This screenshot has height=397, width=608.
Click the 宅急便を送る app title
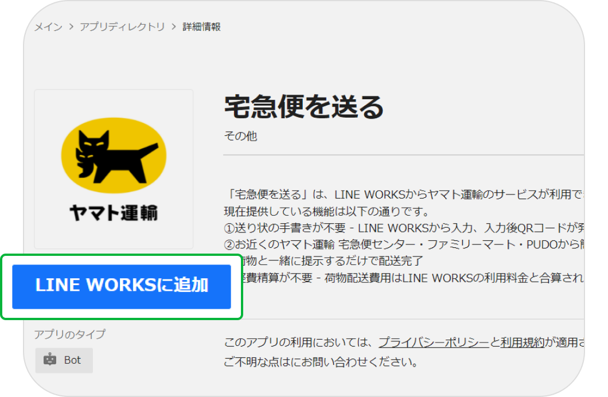303,106
